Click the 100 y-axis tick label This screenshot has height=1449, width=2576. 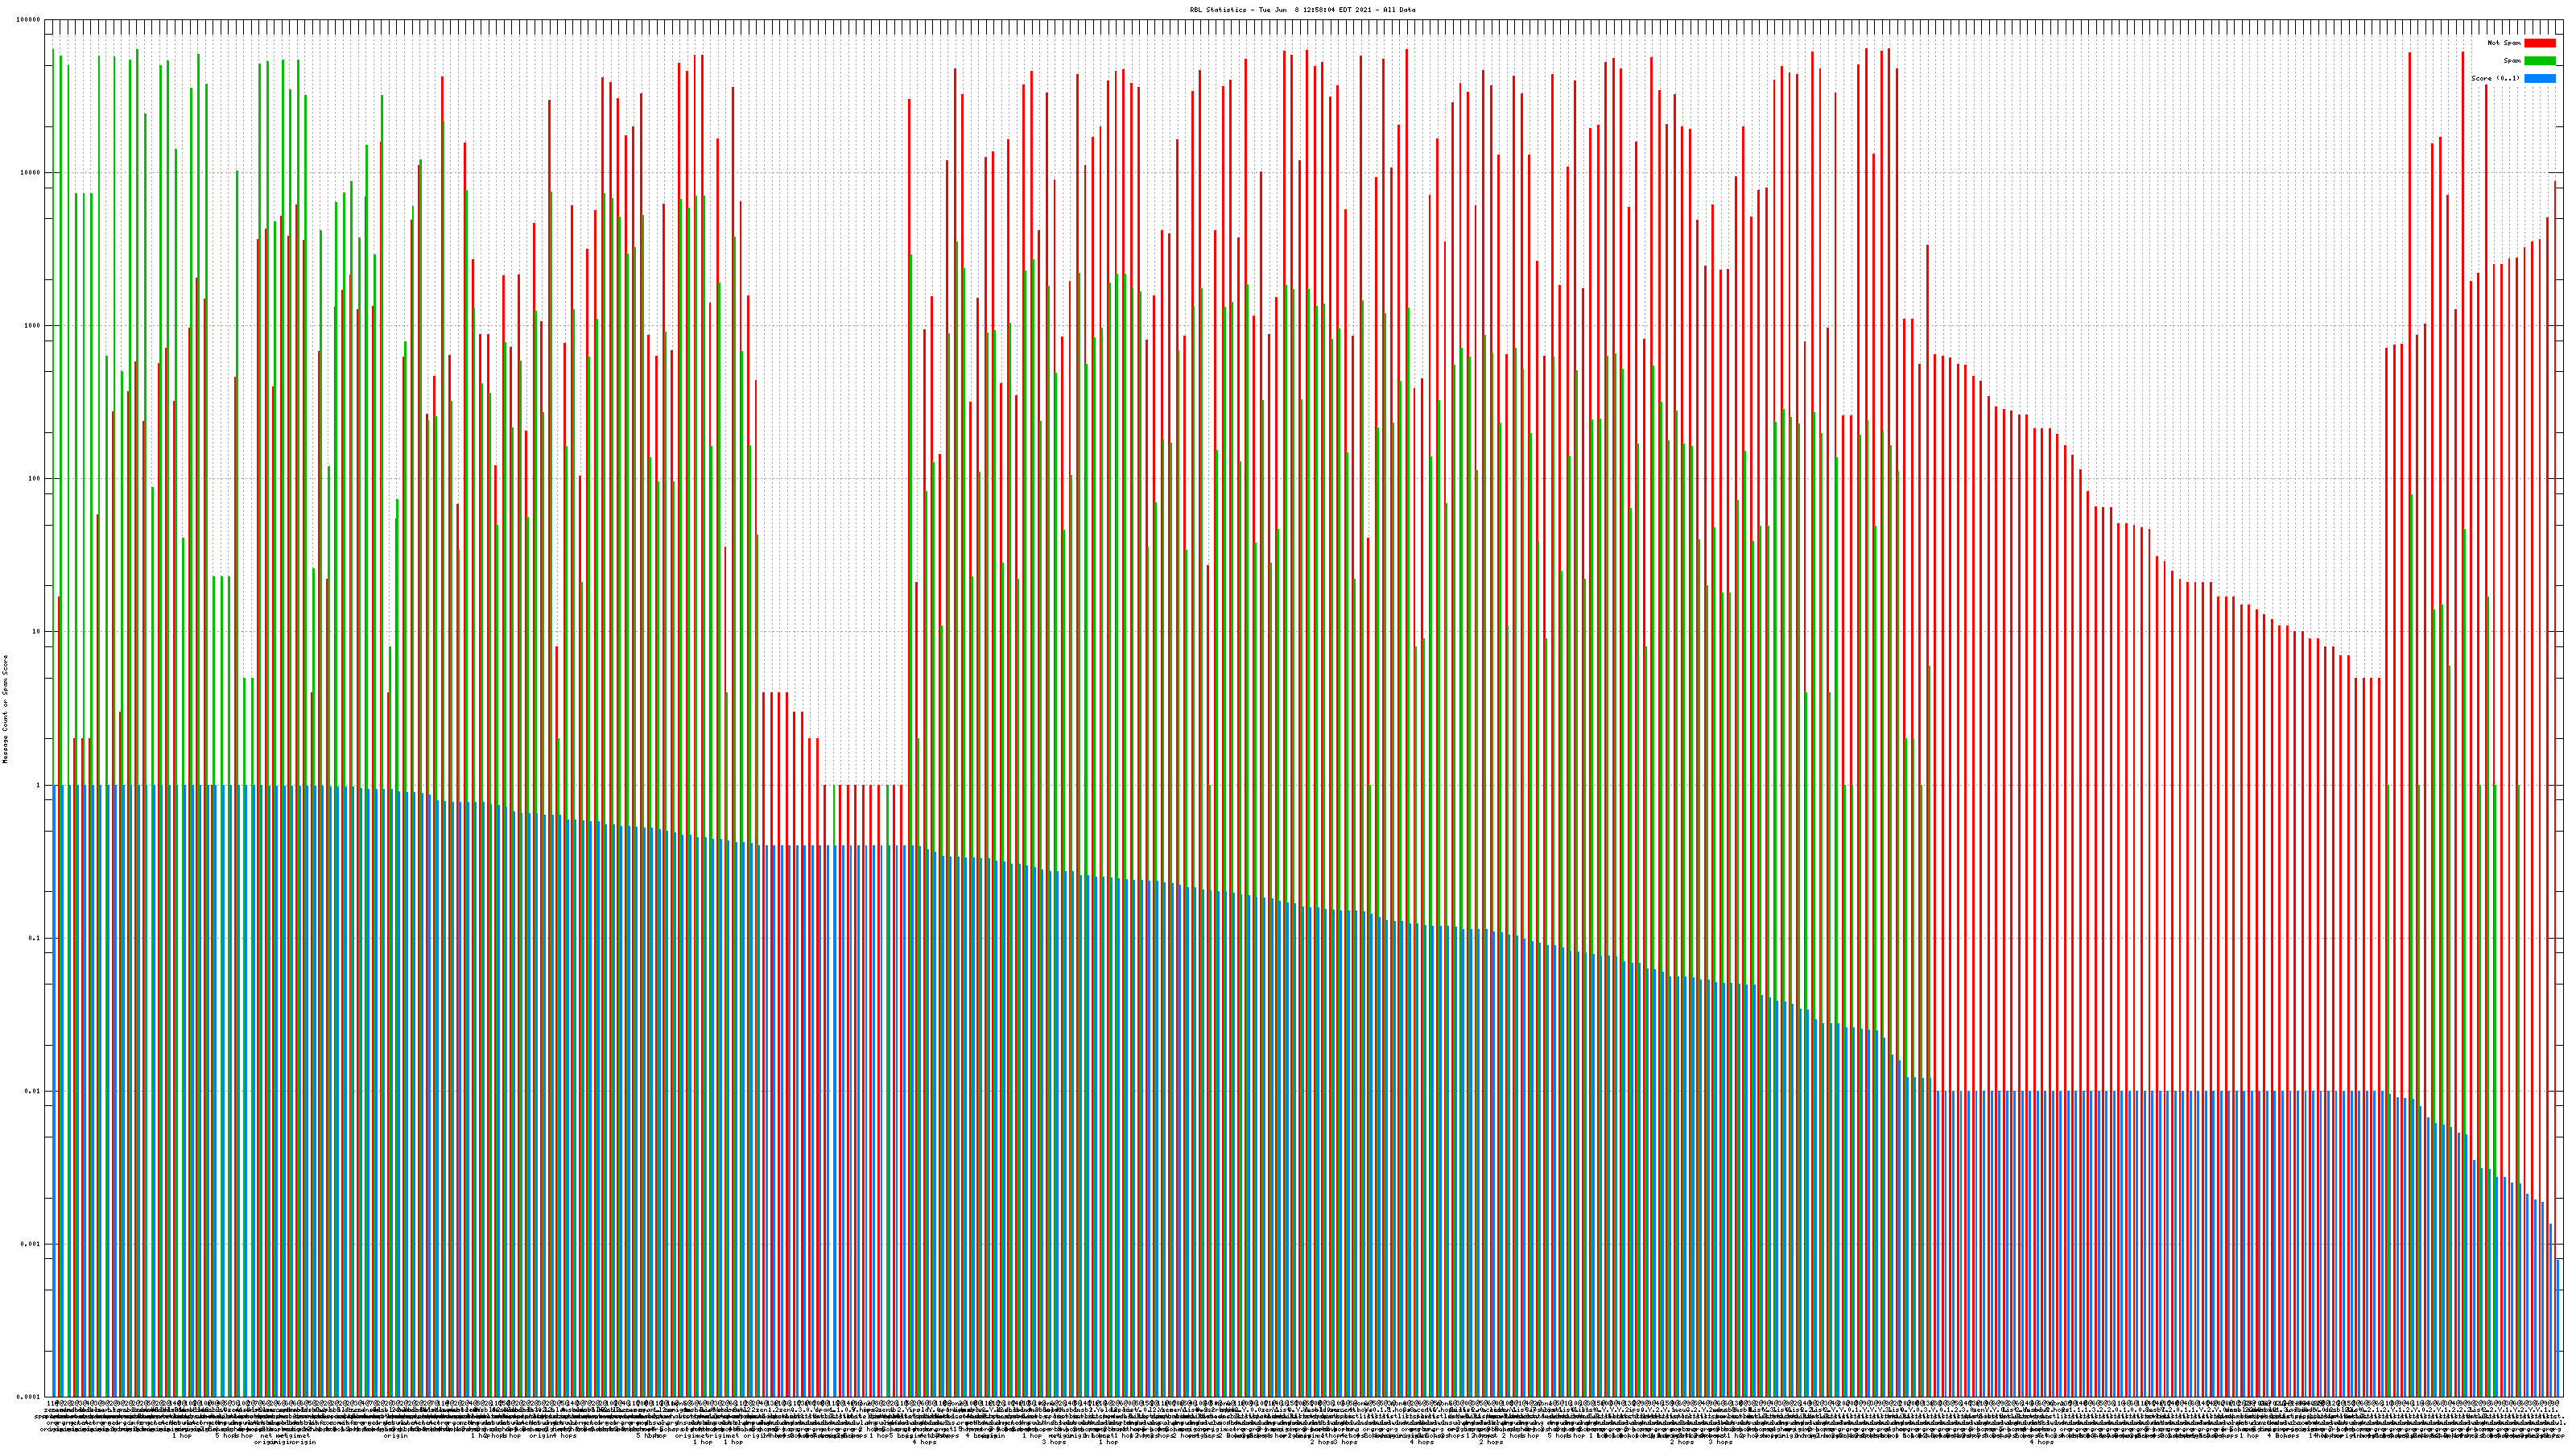[34, 479]
